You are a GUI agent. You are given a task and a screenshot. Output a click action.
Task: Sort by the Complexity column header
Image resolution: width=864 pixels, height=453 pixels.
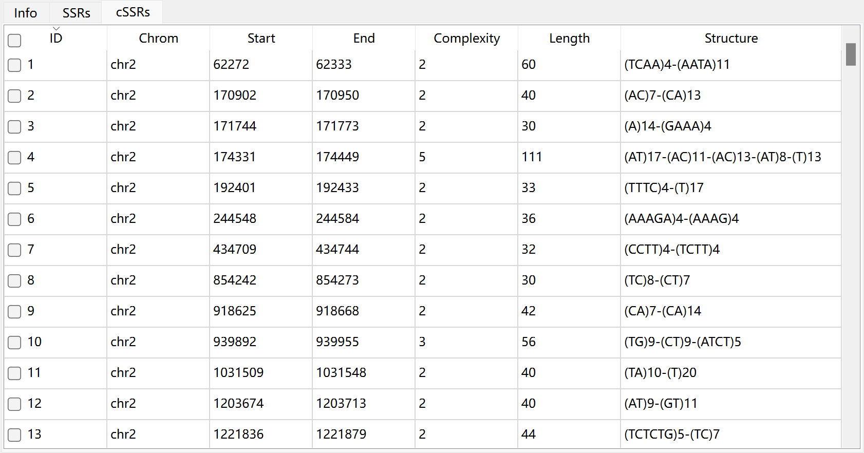coord(466,39)
